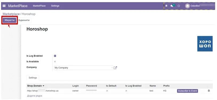Click the 'HS' prefix cell
217x100 pixels.
click(165, 91)
